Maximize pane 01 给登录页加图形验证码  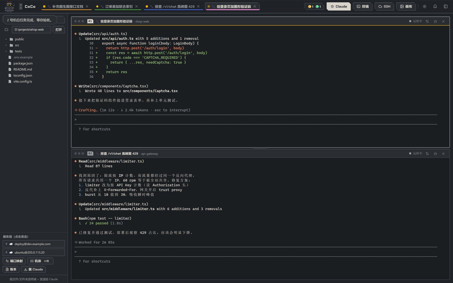pyautogui.click(x=435, y=22)
